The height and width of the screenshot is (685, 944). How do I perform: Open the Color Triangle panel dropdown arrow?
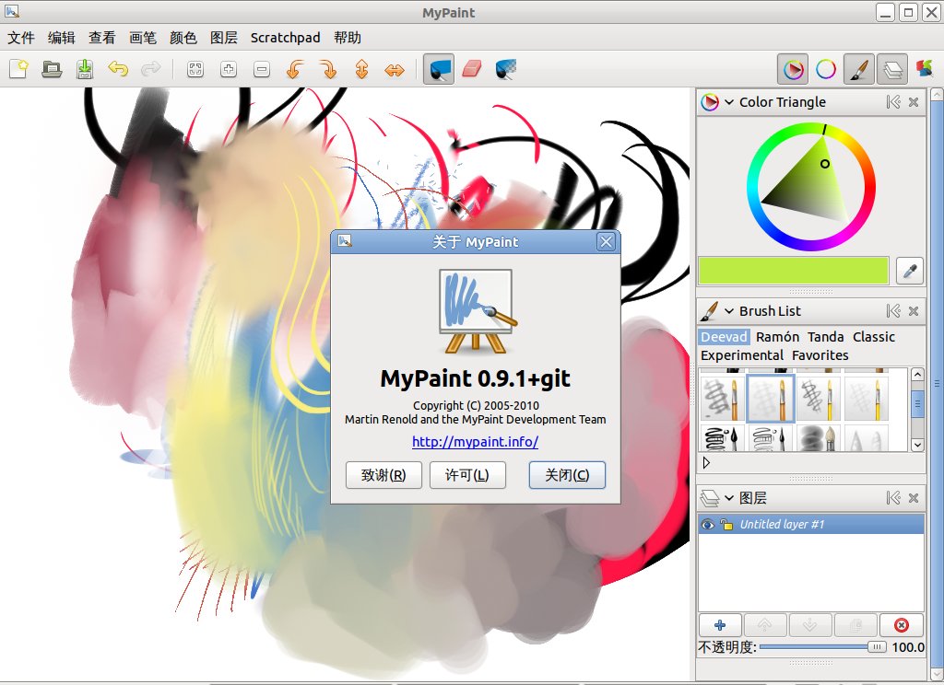click(x=729, y=102)
